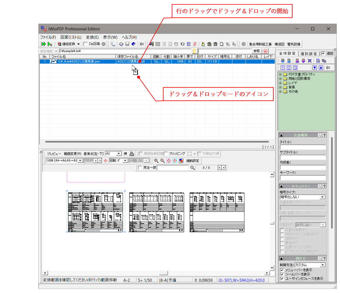Image resolution: width=340 pixels, height=293 pixels.
Task: Click the タイトル input field
Action: pyautogui.click(x=303, y=147)
